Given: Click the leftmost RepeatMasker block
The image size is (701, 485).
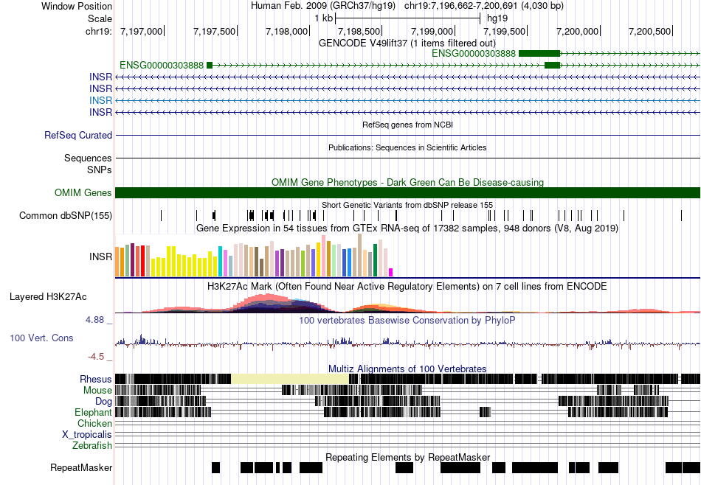Looking at the screenshot, I should click(x=216, y=467).
